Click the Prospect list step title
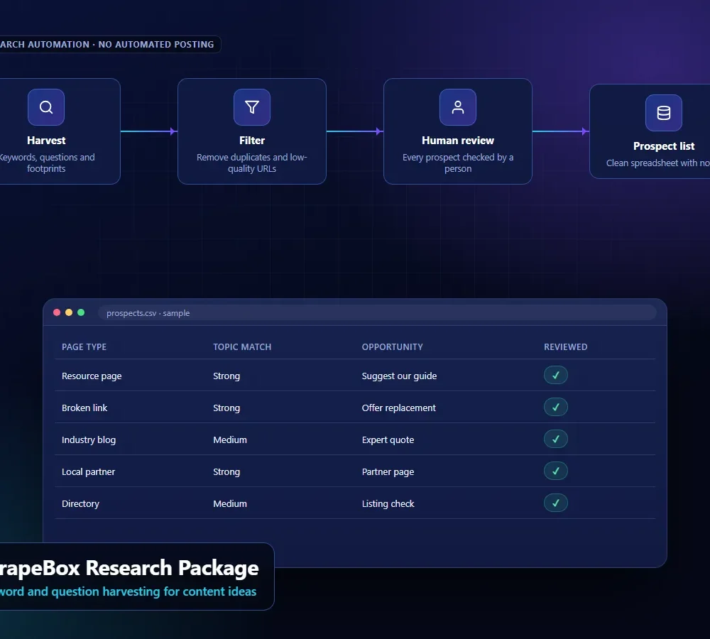This screenshot has height=639, width=710. [x=664, y=146]
